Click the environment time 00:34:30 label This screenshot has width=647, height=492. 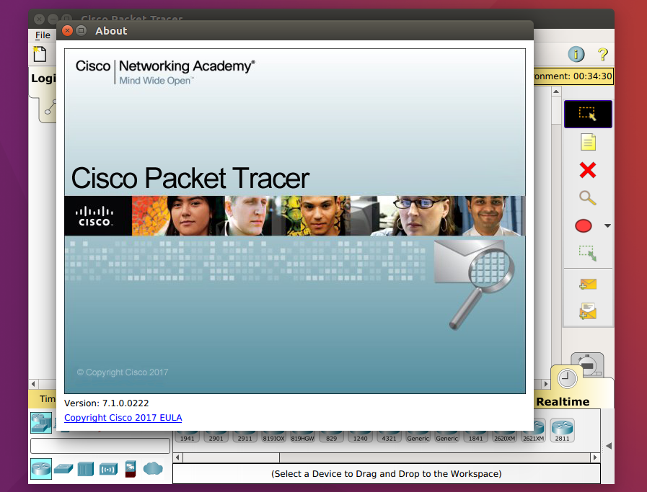573,76
